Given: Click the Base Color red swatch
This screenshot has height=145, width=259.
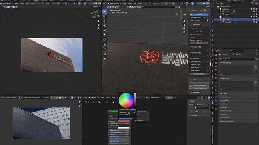Looking at the screenshot, I should (x=124, y=121).
